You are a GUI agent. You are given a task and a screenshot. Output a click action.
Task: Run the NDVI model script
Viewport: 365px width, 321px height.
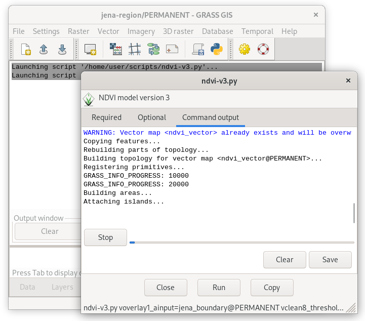click(219, 288)
